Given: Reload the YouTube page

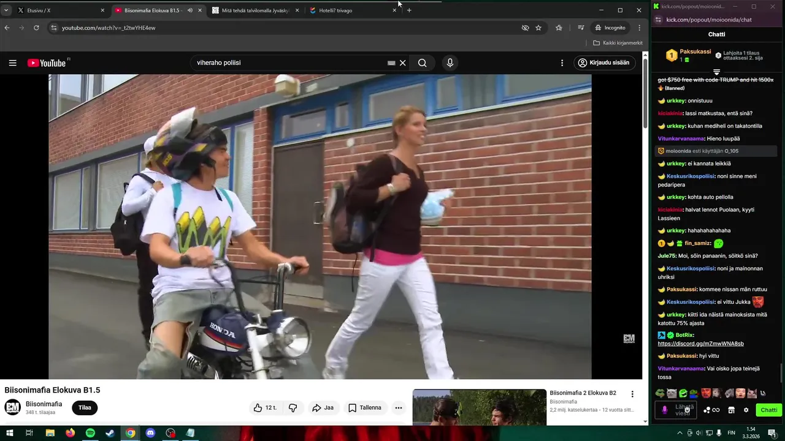Looking at the screenshot, I should (36, 28).
